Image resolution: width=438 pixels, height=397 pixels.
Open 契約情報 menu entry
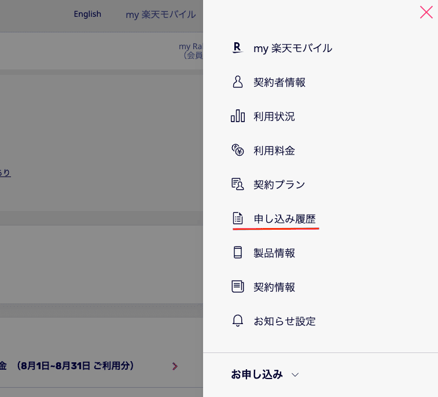pos(274,287)
